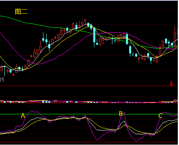Click the red S marker icon
Screen dimensions: 179x145
pos(171,84)
